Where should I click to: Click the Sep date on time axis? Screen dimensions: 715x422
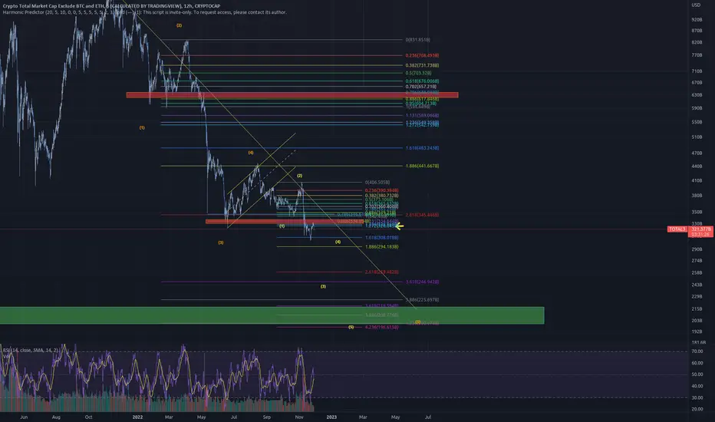pyautogui.click(x=267, y=417)
